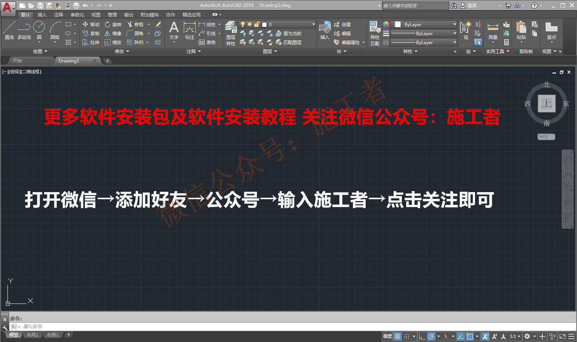The image size is (577, 342).
Task: Toggle object snap tracking in status bar
Action: (x=461, y=336)
